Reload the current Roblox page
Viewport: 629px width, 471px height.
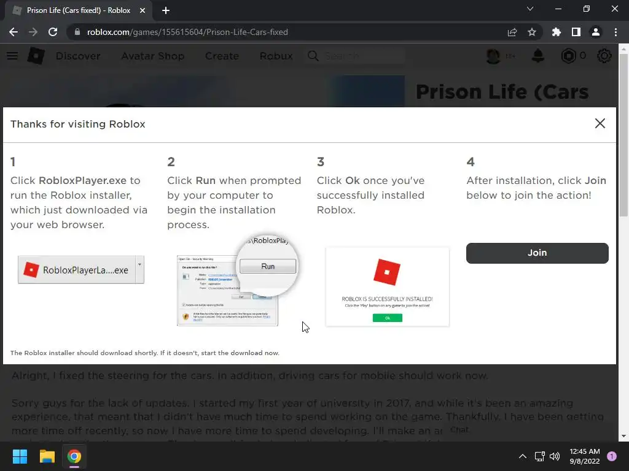pyautogui.click(x=53, y=32)
